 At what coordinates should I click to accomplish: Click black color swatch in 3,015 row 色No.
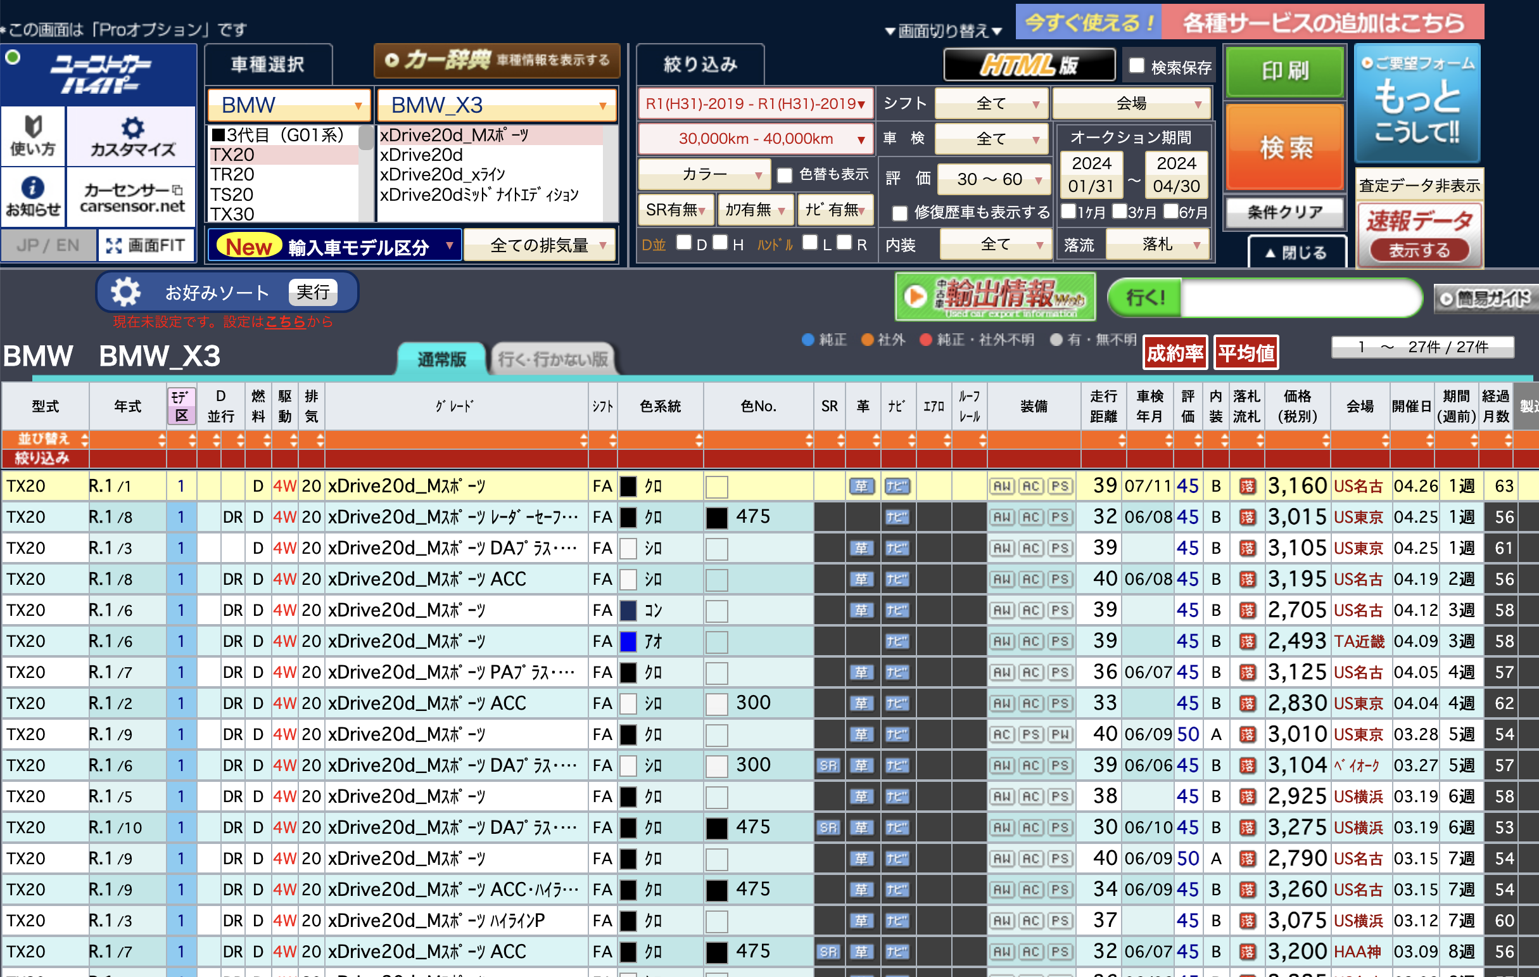tap(716, 517)
